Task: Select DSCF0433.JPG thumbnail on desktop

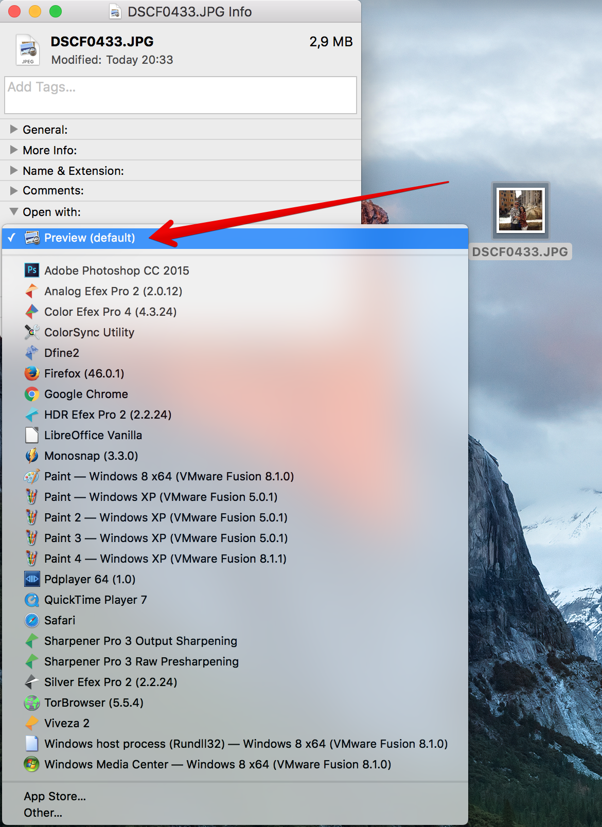Action: click(521, 210)
